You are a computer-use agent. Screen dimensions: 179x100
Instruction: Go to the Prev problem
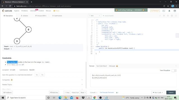(x=67, y=92)
